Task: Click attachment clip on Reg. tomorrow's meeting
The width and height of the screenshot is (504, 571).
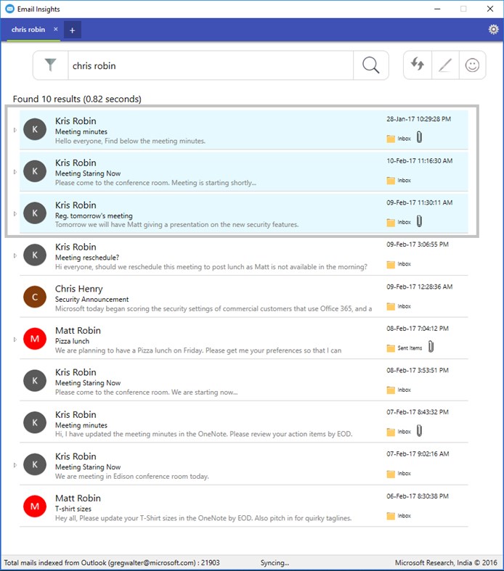Action: click(x=419, y=221)
